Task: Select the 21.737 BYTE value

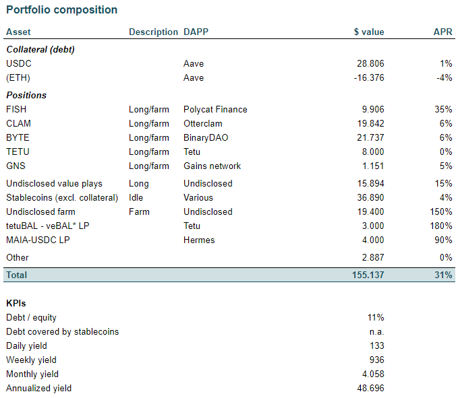Action: click(x=370, y=137)
